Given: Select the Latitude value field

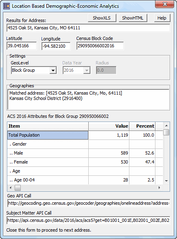Looking at the screenshot, I should click(22, 46).
